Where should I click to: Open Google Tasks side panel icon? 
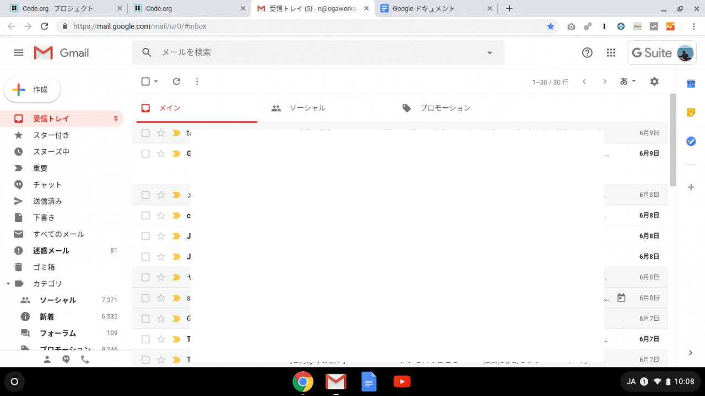(x=691, y=141)
